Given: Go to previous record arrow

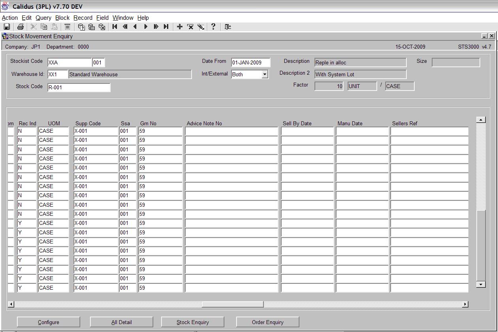Looking at the screenshot, I should (135, 27).
